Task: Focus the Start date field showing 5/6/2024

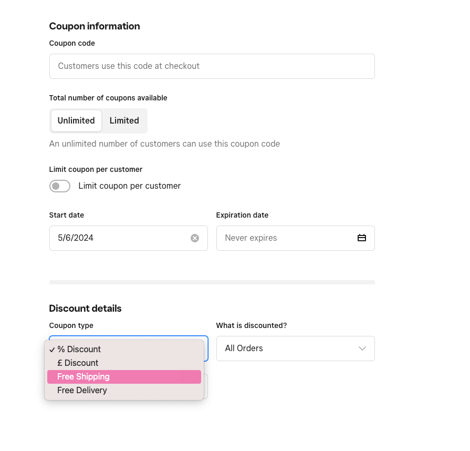Action: [121, 238]
